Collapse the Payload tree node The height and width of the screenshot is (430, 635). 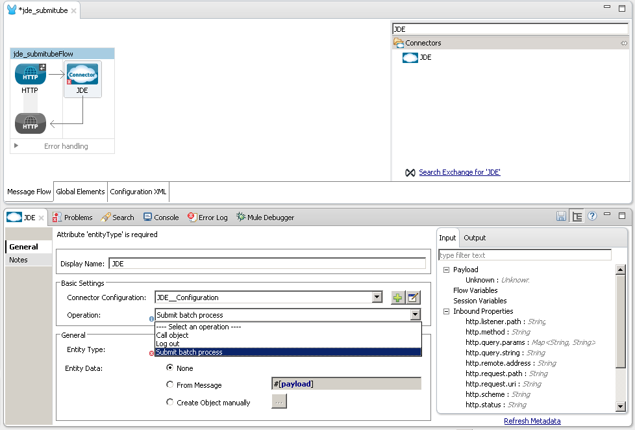pyautogui.click(x=446, y=270)
